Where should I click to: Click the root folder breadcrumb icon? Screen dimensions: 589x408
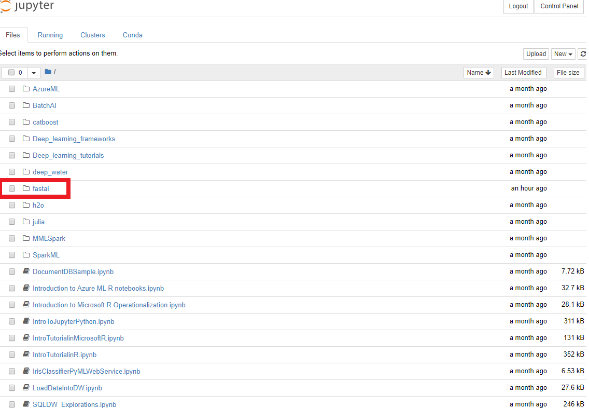pos(48,72)
